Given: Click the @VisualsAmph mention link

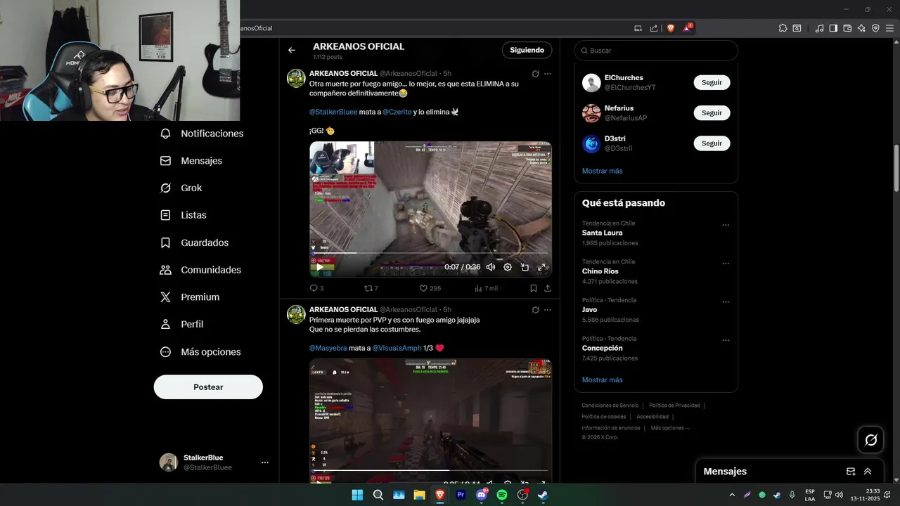Looking at the screenshot, I should [397, 348].
